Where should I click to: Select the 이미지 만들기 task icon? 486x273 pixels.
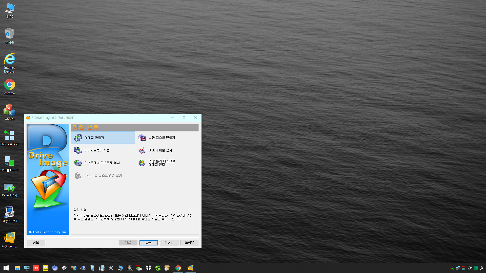(78, 138)
